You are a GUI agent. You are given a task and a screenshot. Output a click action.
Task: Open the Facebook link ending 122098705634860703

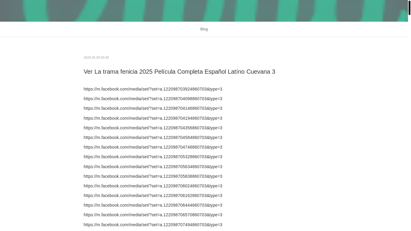153,167
